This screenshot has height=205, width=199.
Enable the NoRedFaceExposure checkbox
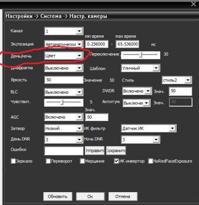point(150,161)
